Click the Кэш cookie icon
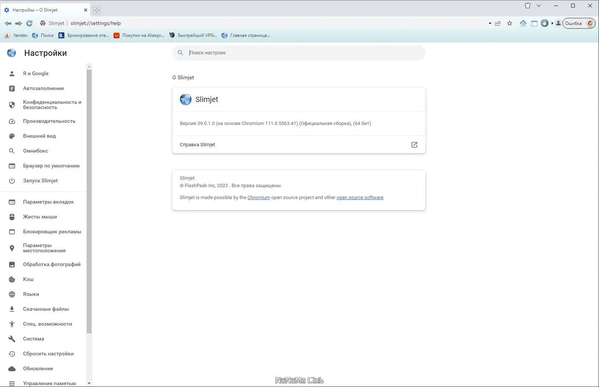599x387 pixels. tap(12, 279)
